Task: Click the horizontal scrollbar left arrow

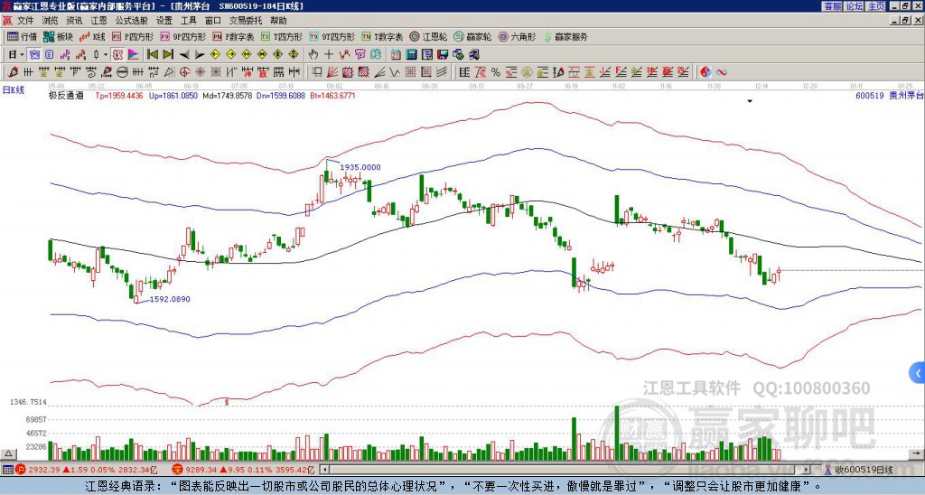Action: point(324,470)
